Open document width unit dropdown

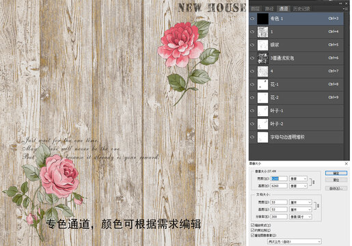pyautogui.click(x=300, y=202)
